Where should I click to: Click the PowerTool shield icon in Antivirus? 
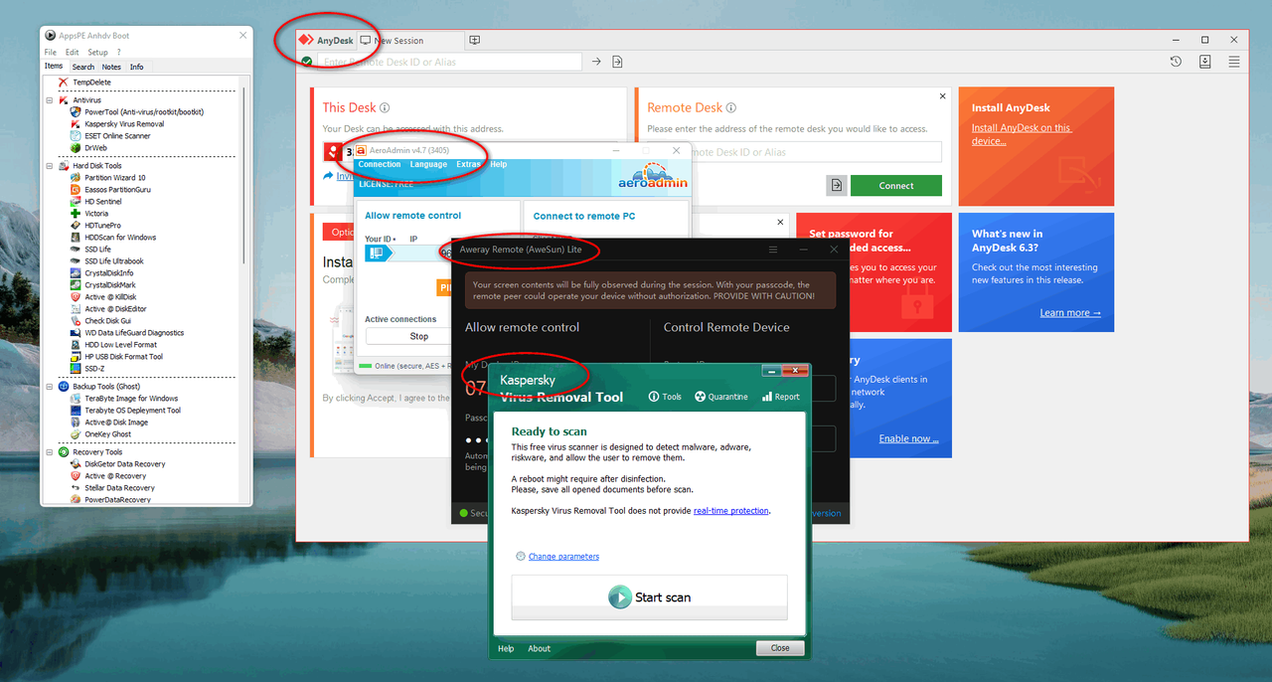(76, 112)
